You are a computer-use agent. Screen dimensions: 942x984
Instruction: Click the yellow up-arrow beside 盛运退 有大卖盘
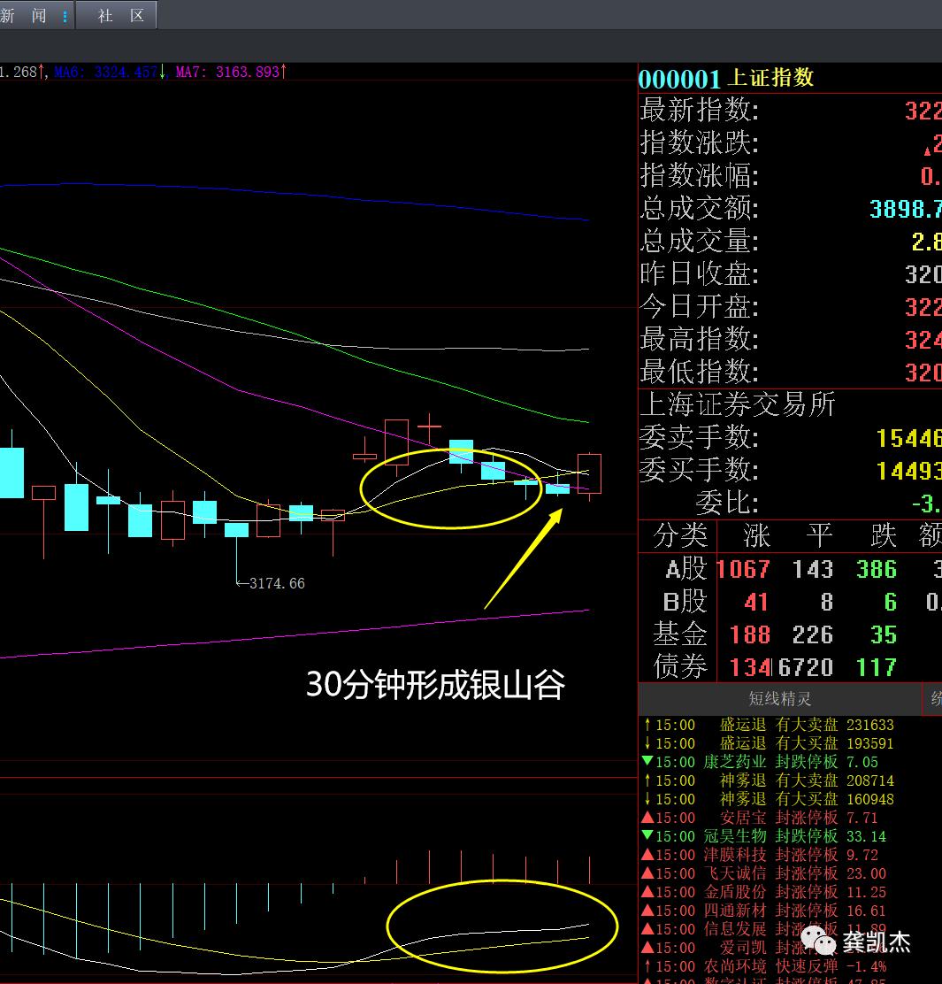click(647, 725)
